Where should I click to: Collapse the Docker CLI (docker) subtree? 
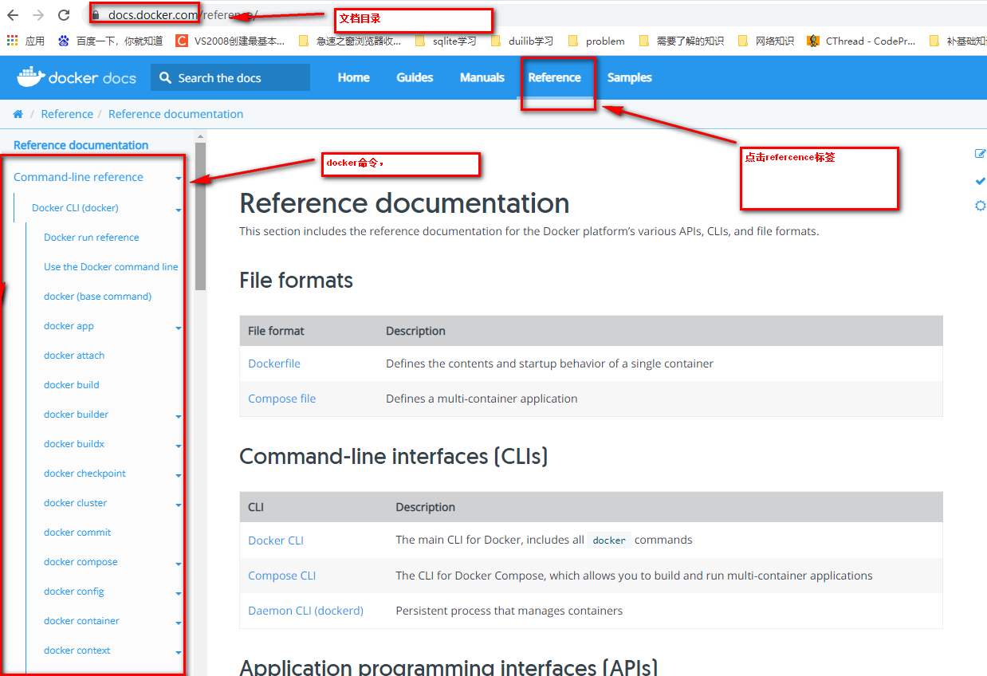click(179, 210)
